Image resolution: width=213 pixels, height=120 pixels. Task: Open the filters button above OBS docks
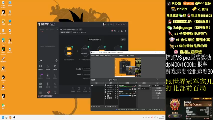(115, 80)
